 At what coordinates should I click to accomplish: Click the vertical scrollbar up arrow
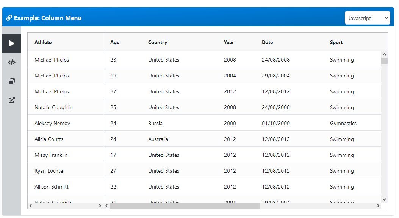click(384, 55)
